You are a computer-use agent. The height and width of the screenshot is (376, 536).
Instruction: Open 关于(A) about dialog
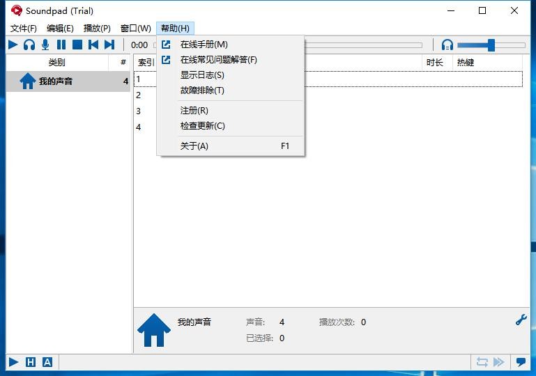click(x=231, y=146)
